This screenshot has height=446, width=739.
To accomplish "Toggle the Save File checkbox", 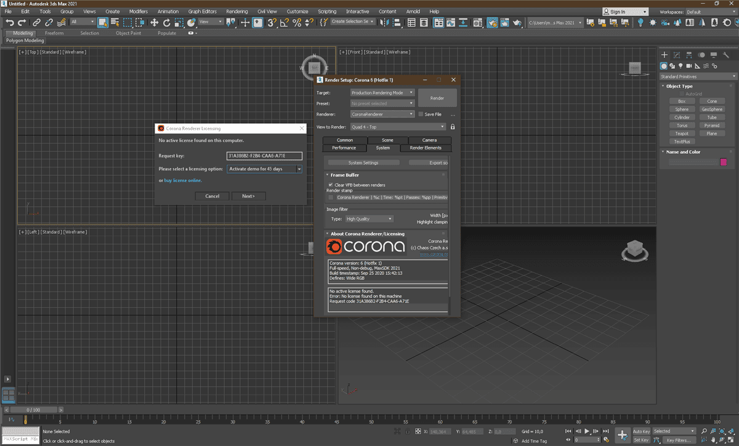I will click(x=421, y=114).
